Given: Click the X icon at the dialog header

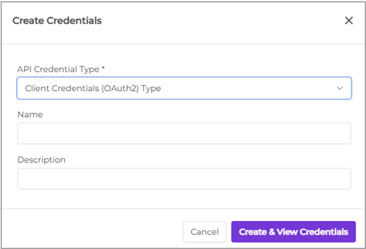Looking at the screenshot, I should tap(349, 21).
